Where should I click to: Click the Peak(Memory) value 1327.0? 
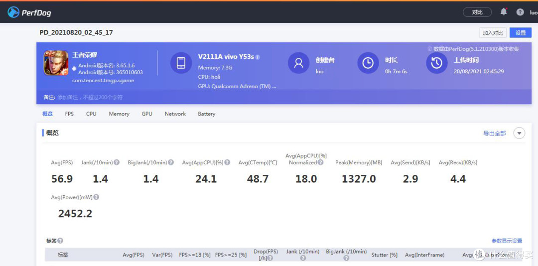click(x=359, y=179)
